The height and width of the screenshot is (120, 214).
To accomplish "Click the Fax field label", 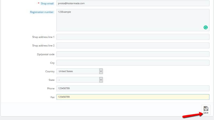I will coord(52,97).
